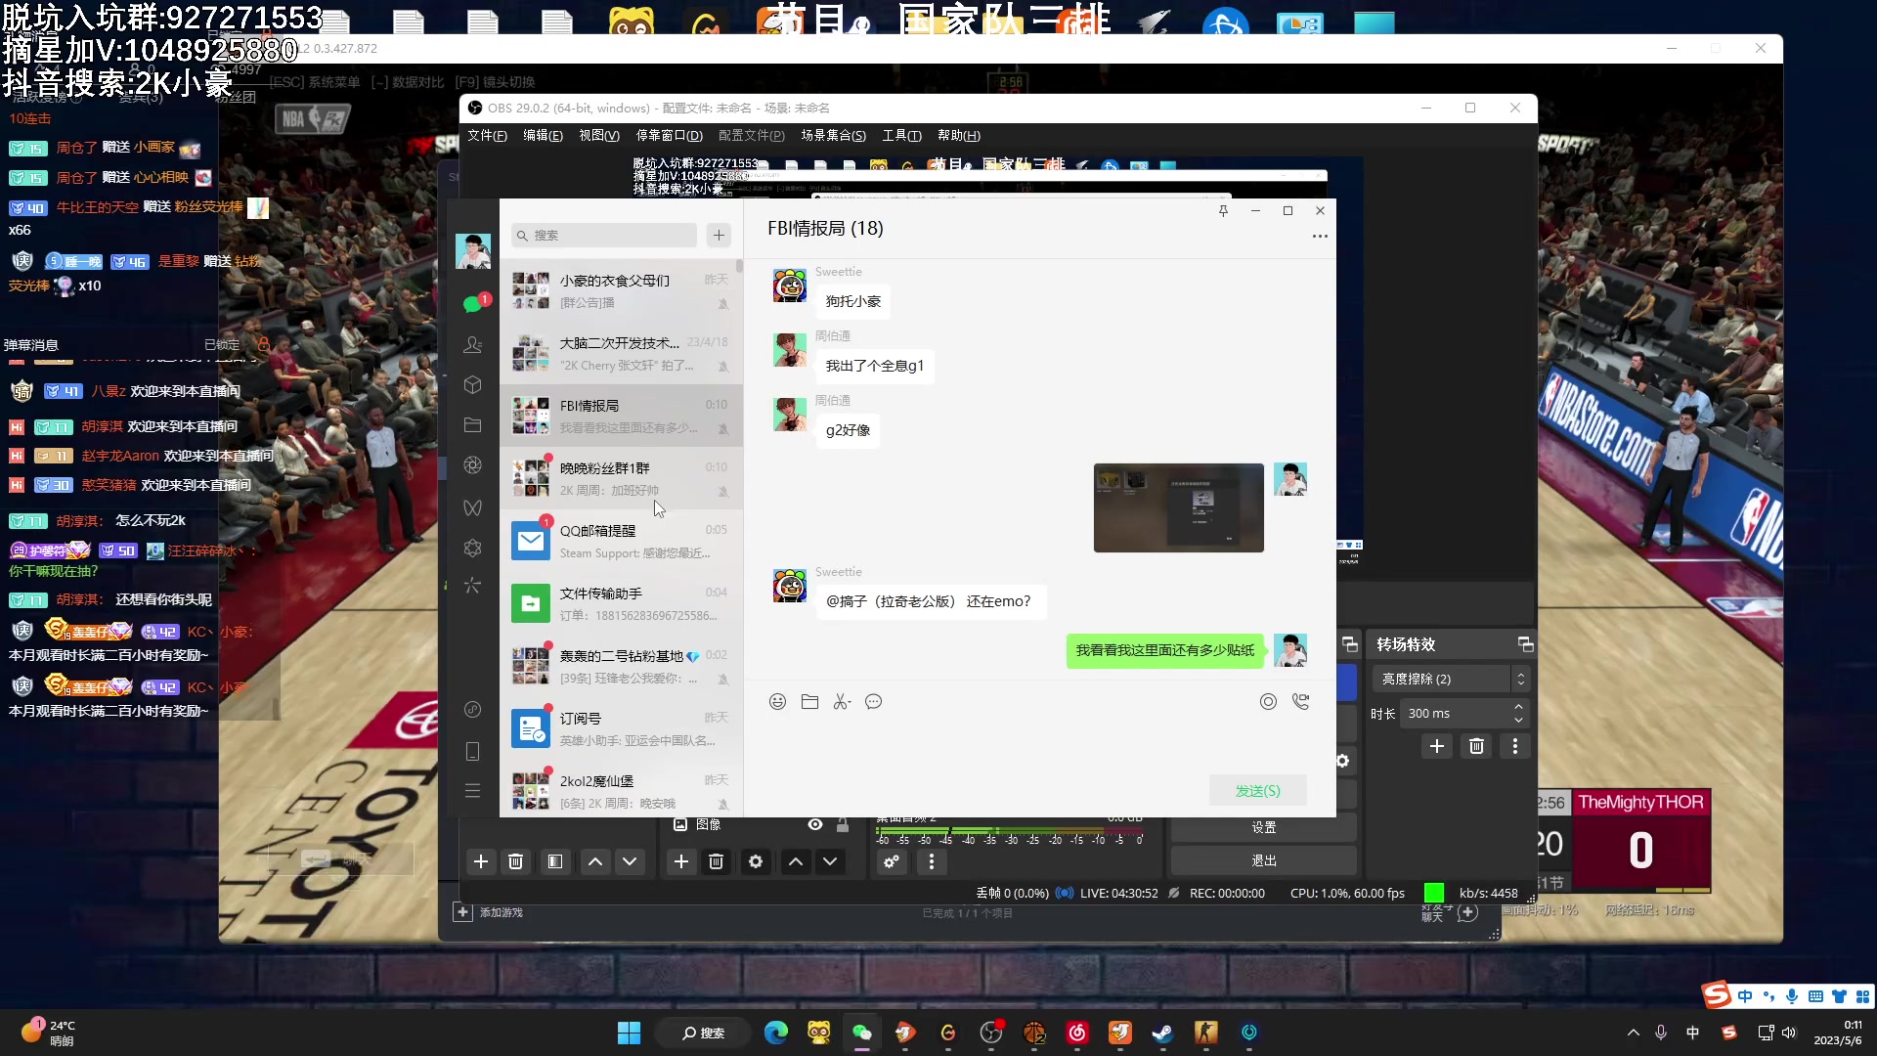This screenshot has width=1877, height=1056.
Task: Add a new scene in OBS scenes panel
Action: click(x=481, y=861)
